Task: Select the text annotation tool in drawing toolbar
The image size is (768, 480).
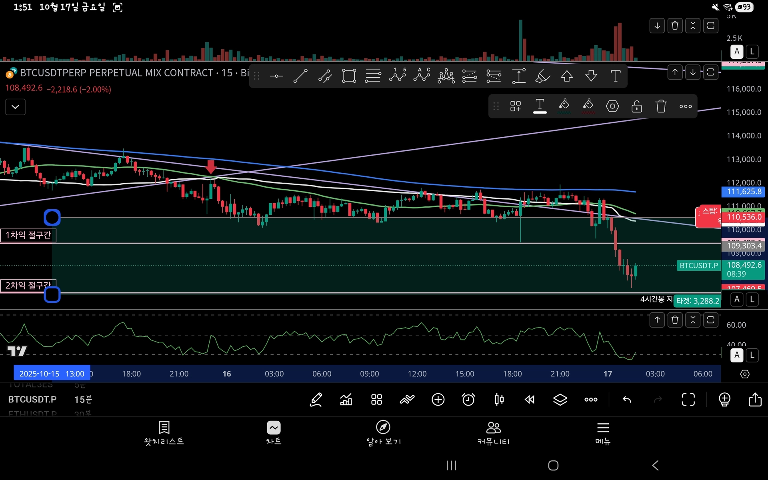Action: (616, 76)
